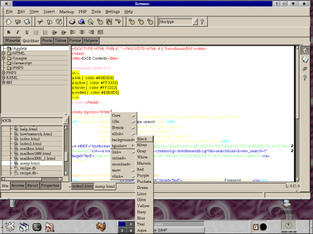313x234 pixels.
Task: Open the Events submenu in the popup
Action: click(x=123, y=128)
